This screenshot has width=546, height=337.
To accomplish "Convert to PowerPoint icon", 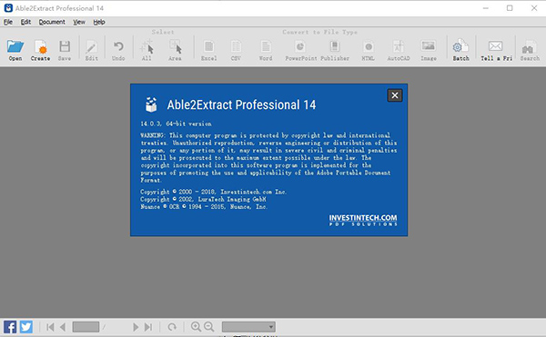I will (300, 46).
